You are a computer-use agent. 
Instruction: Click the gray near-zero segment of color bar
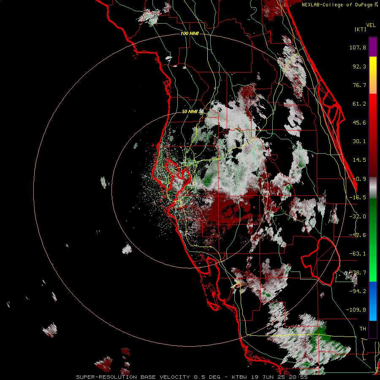click(373, 188)
